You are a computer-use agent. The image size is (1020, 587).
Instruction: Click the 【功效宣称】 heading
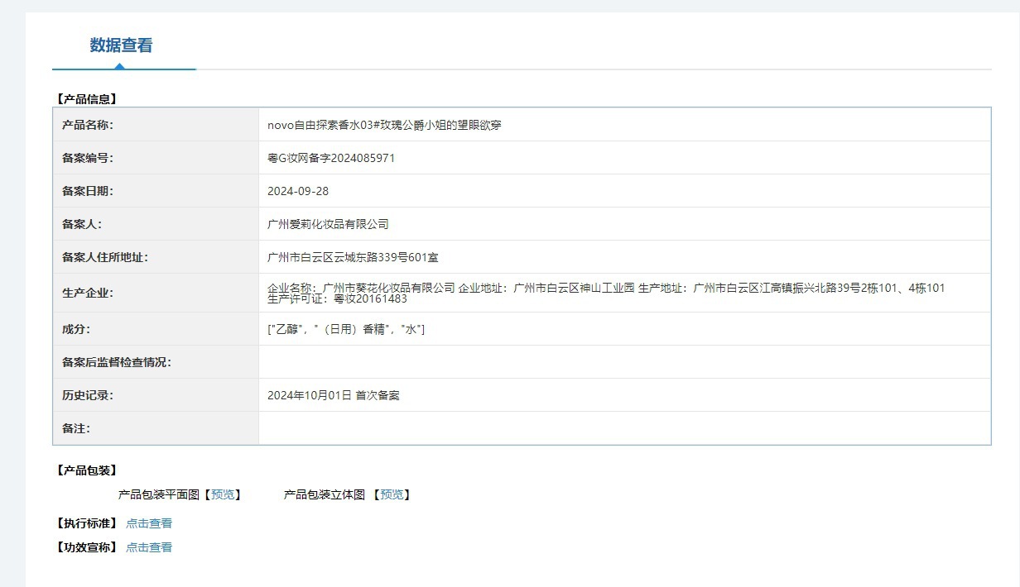pyautogui.click(x=86, y=547)
